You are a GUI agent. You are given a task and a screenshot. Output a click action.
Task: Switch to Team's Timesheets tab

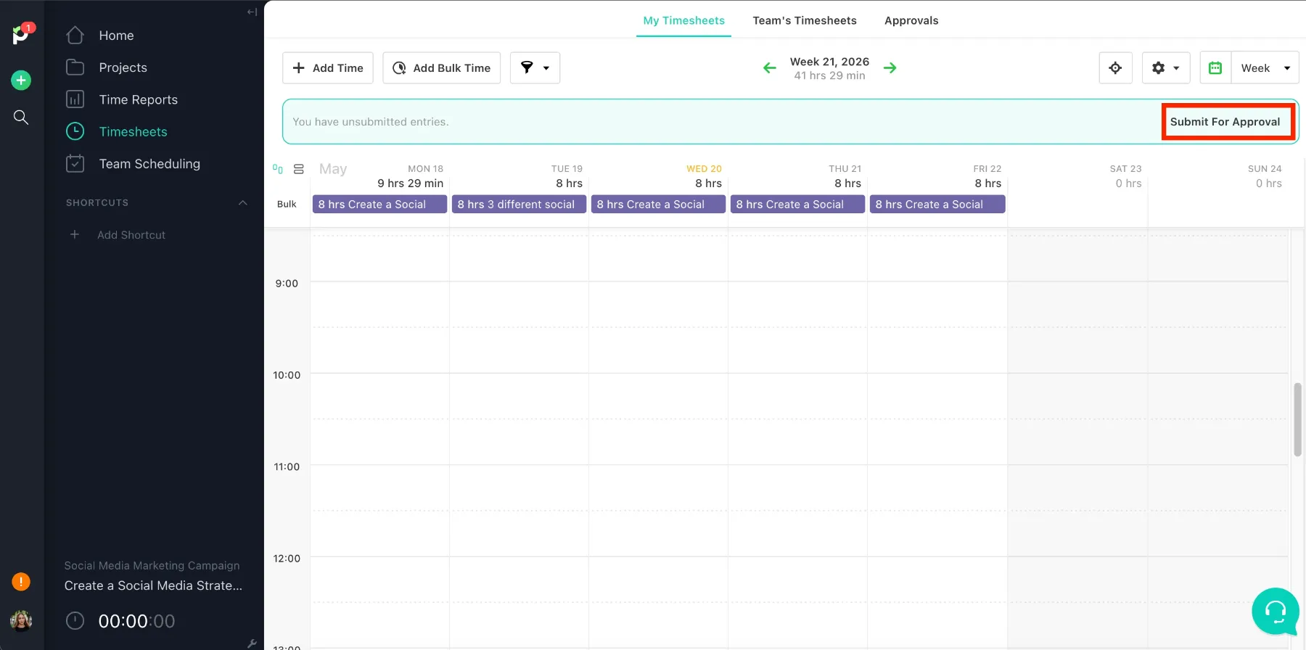(x=805, y=20)
